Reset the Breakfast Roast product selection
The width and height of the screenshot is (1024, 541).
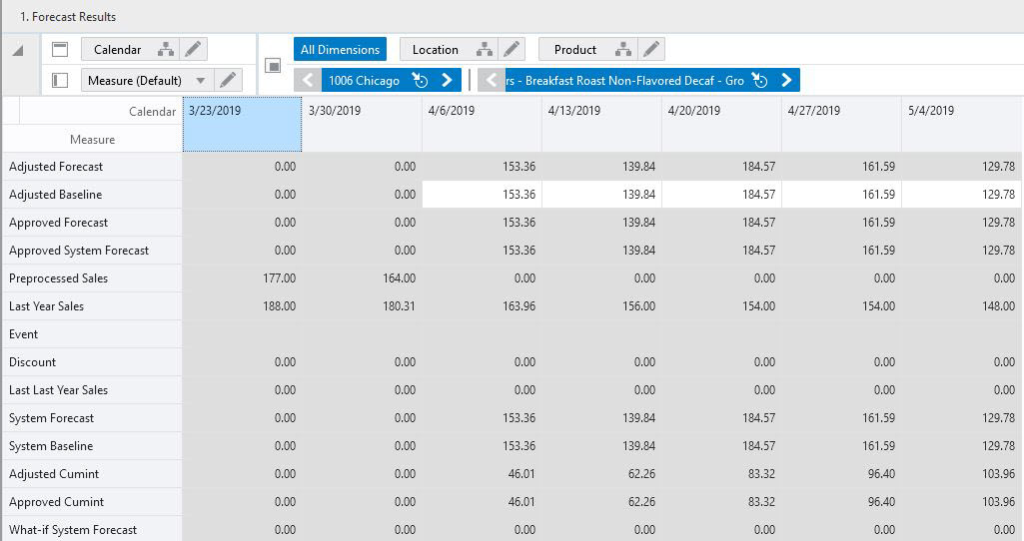click(x=759, y=80)
